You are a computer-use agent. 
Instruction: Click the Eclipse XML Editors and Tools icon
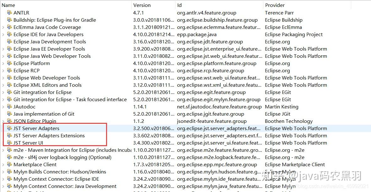(9, 85)
